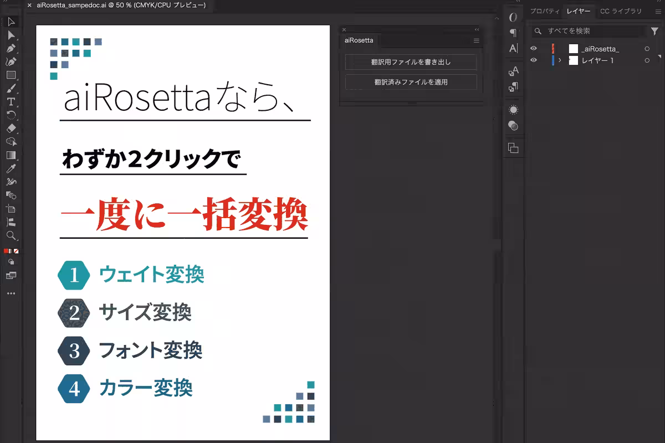
Task: Open the Paragraph panel icon
Action: [x=513, y=33]
